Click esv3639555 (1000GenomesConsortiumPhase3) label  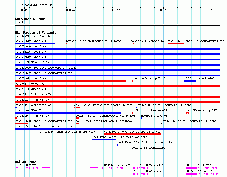tap(46, 68)
